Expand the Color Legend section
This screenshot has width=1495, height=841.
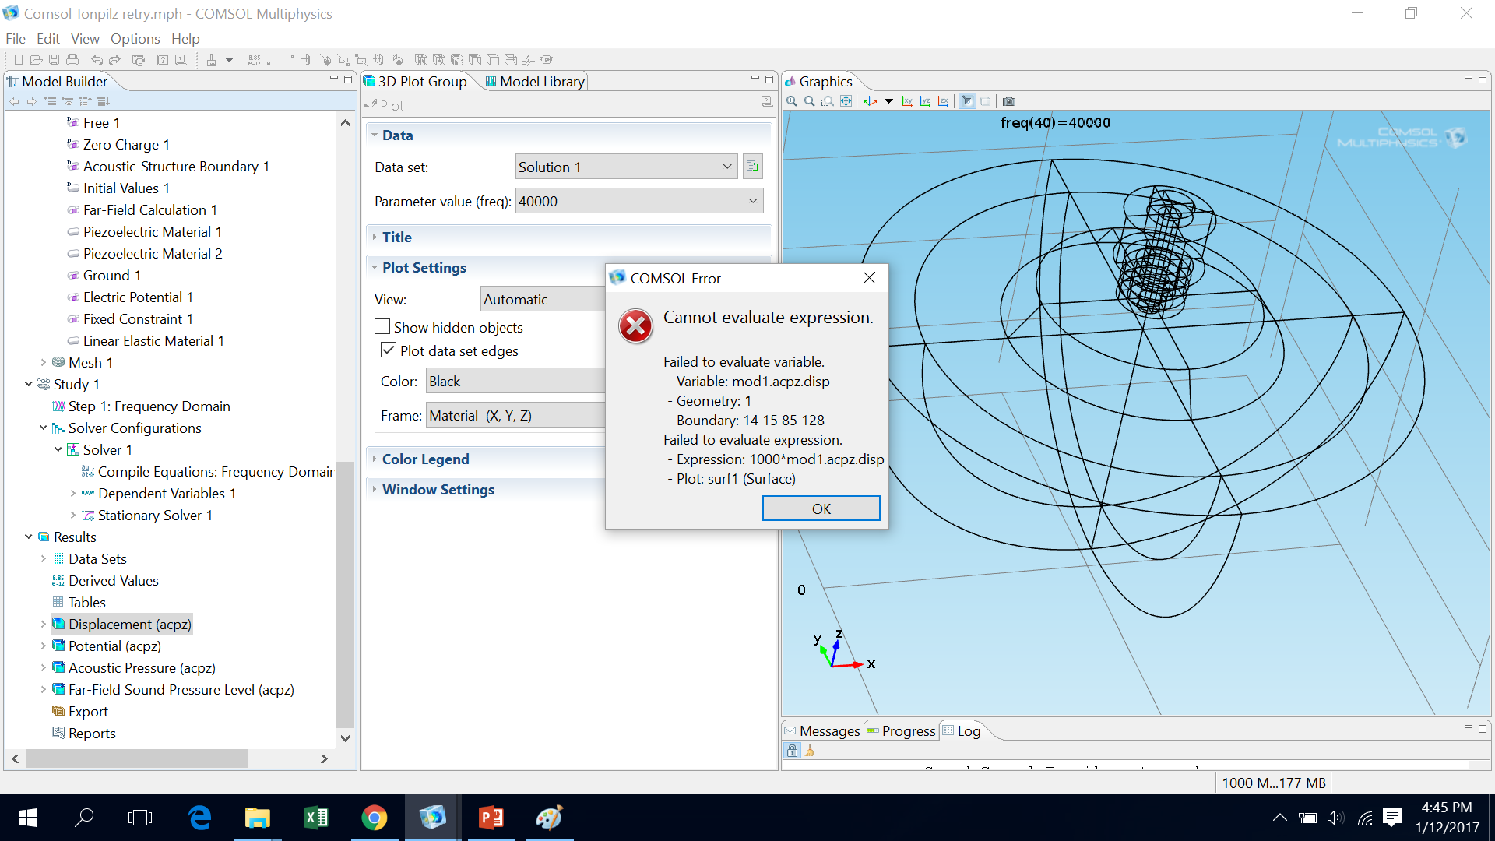point(425,459)
